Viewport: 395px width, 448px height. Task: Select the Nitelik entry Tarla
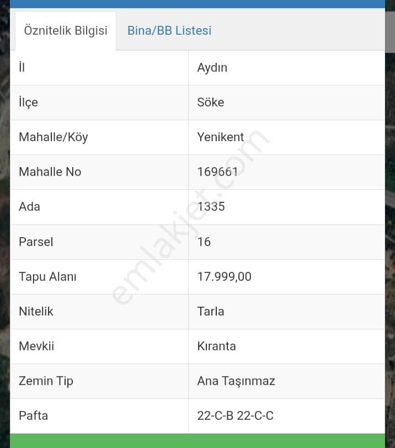coord(211,311)
